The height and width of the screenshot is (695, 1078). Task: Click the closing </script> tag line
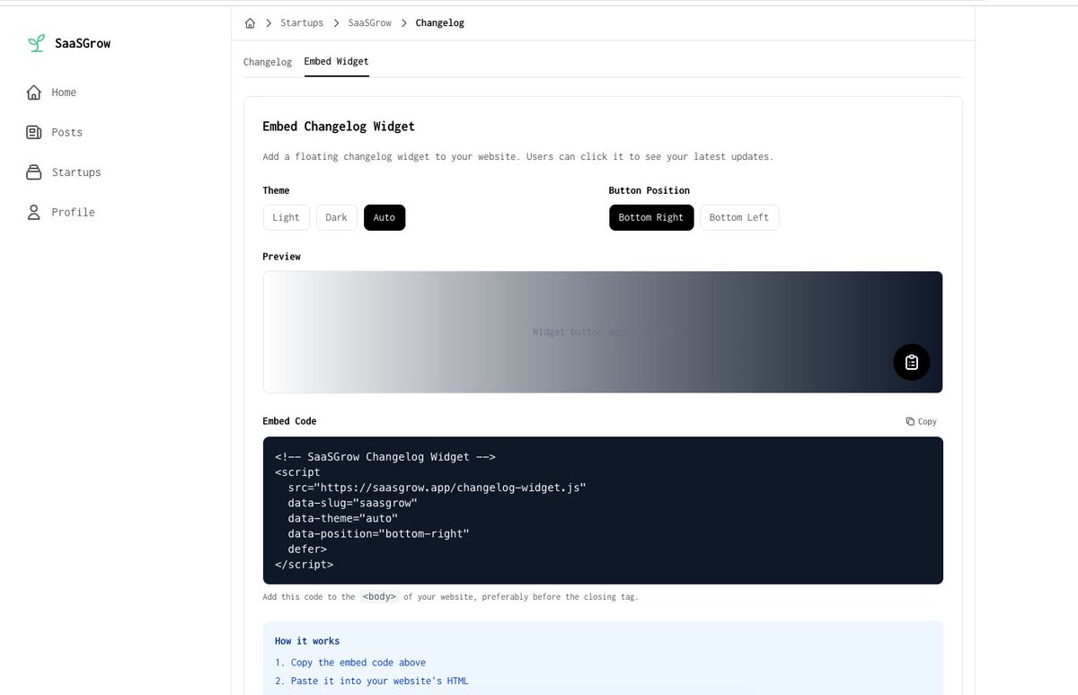tap(304, 565)
